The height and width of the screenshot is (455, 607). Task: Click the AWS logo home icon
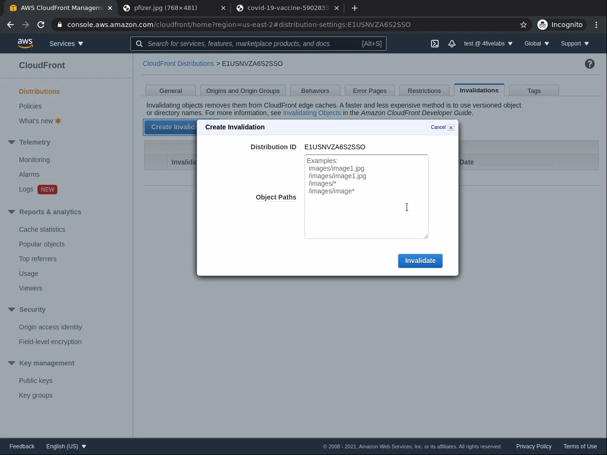(x=25, y=43)
